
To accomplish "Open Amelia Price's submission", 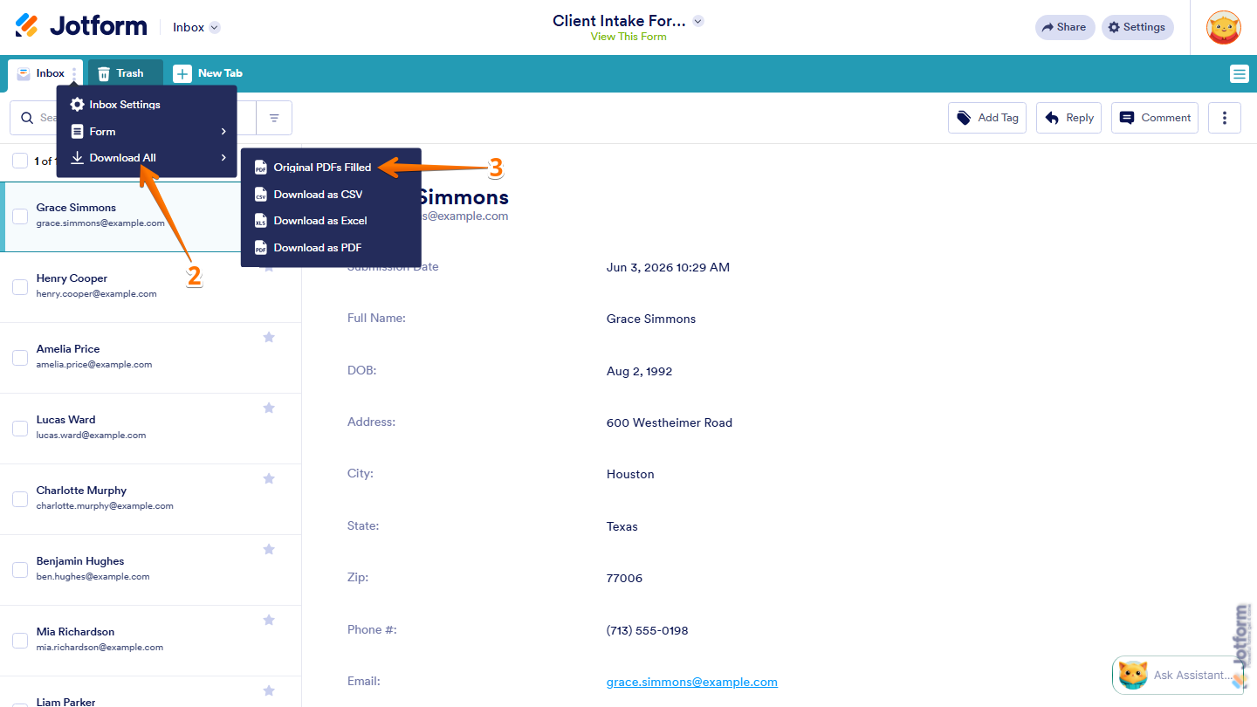I will coord(150,358).
